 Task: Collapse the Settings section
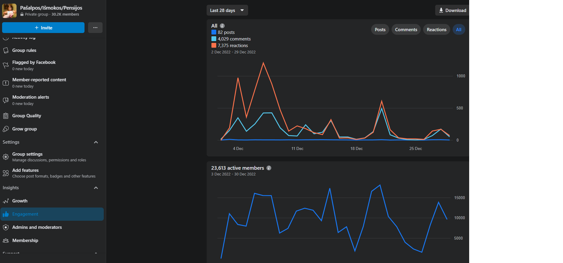point(96,142)
